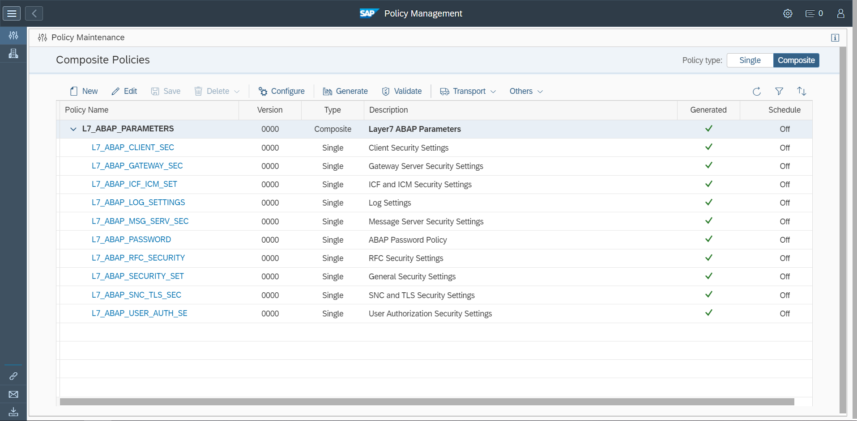
Task: Open the L7_ABAP_GATEWAY_SEC policy link
Action: (137, 166)
